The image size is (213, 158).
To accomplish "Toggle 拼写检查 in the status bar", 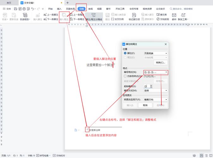I will tap(44, 155).
